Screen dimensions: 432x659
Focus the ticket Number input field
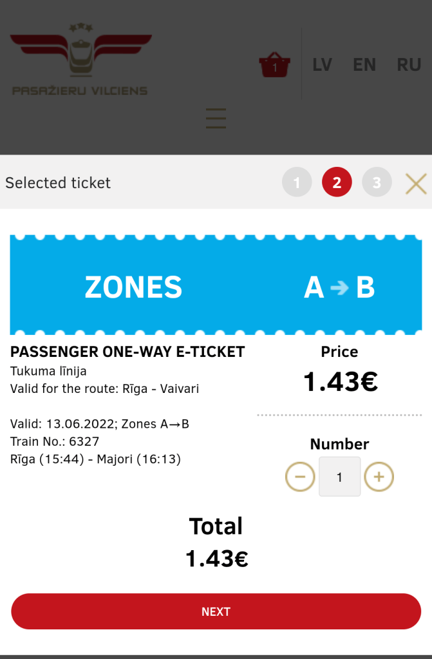[x=339, y=477]
